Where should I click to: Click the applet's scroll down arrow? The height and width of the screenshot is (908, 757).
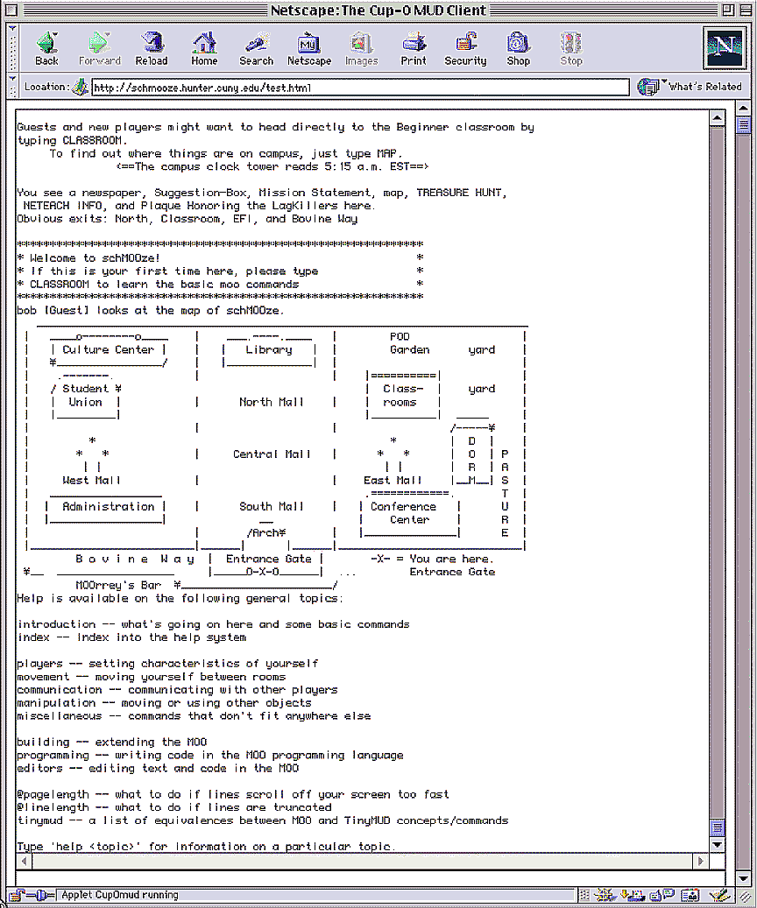click(717, 846)
